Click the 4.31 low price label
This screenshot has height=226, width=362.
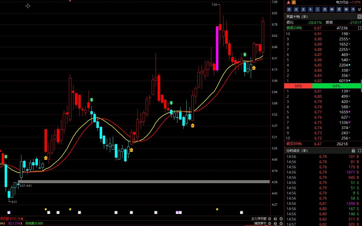[x=14, y=202]
